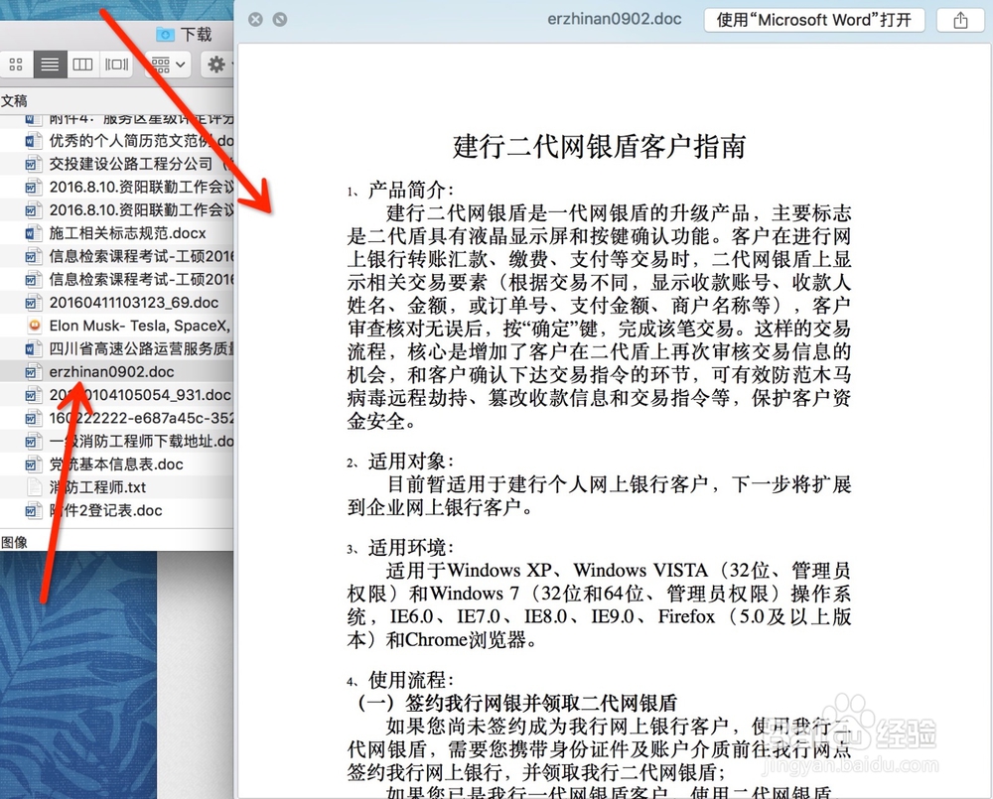Viewport: 993px width, 799px height.
Task: Select 施工相关标志规范.docx file
Action: click(x=117, y=233)
